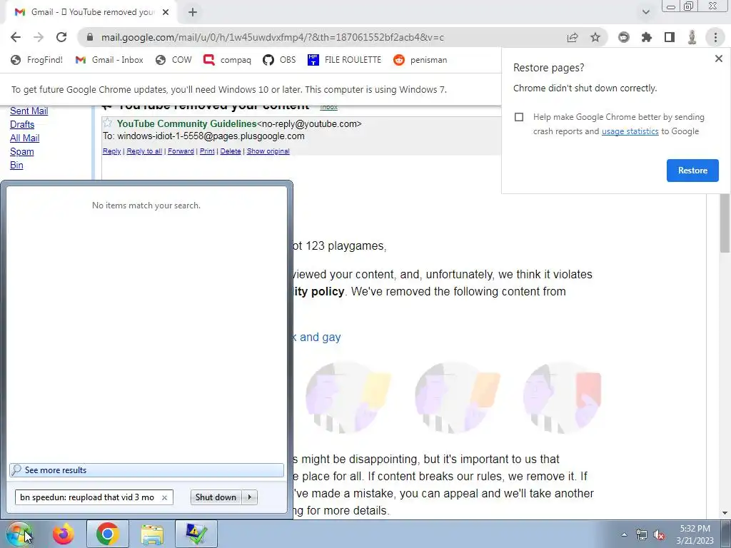
Task: Click Show original
Action: [268, 151]
